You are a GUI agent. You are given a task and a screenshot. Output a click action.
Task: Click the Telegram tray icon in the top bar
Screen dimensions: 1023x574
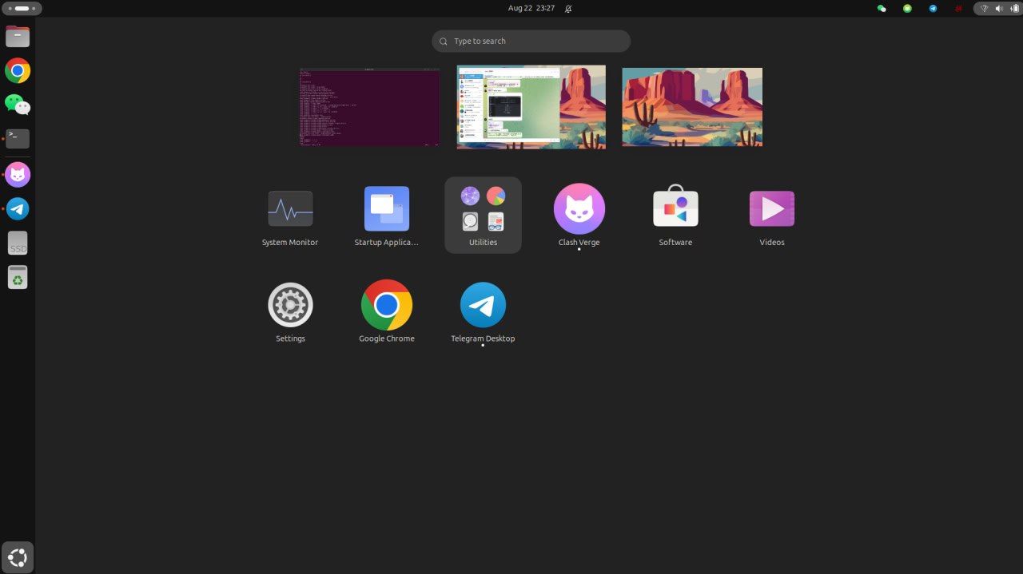933,9
